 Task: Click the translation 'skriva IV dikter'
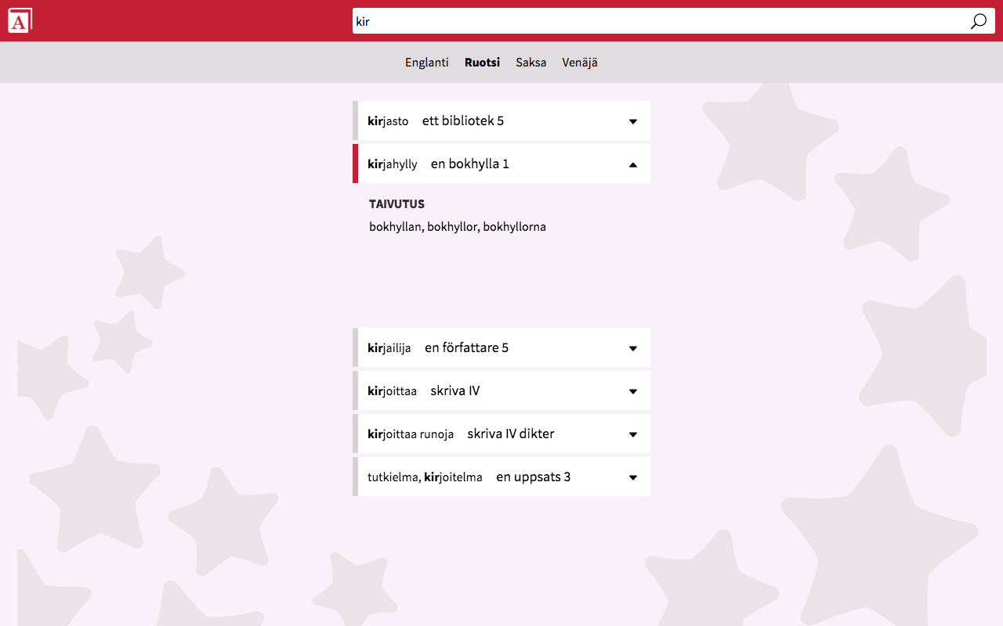click(x=511, y=434)
